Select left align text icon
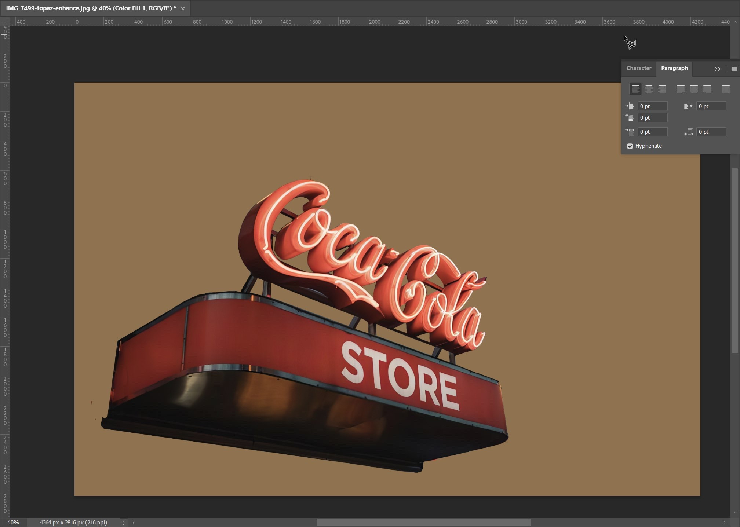This screenshot has width=740, height=527. [635, 89]
